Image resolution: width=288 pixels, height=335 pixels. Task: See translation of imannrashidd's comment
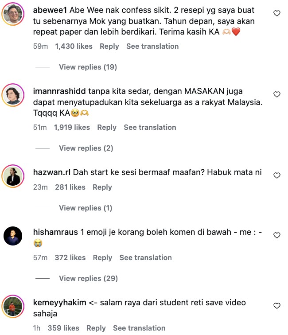(150, 127)
